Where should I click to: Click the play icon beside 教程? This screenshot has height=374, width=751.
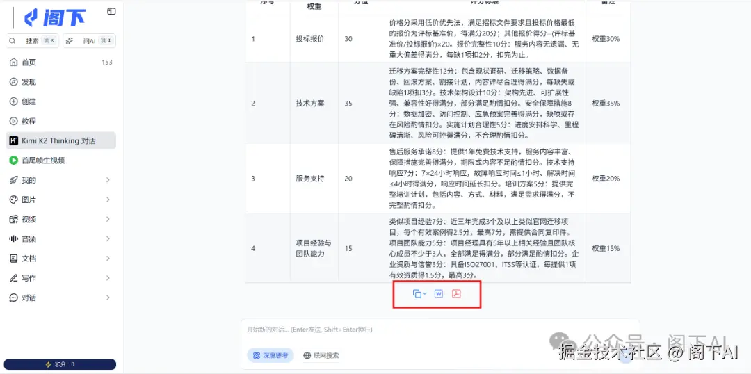click(13, 121)
